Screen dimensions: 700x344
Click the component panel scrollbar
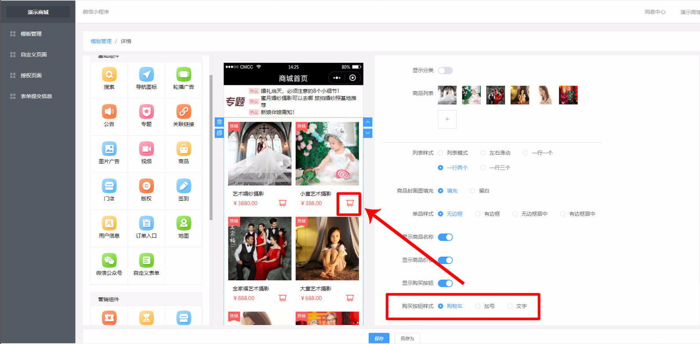tap(211, 147)
